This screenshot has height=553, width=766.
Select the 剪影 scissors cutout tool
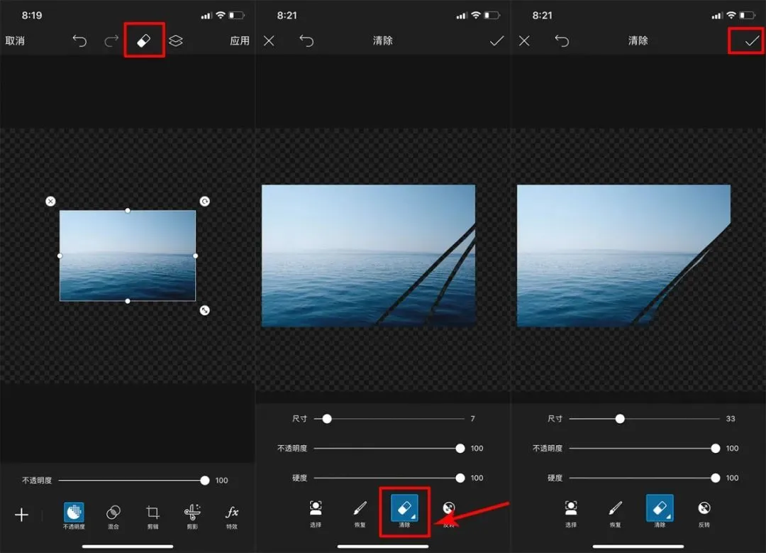[x=192, y=513]
